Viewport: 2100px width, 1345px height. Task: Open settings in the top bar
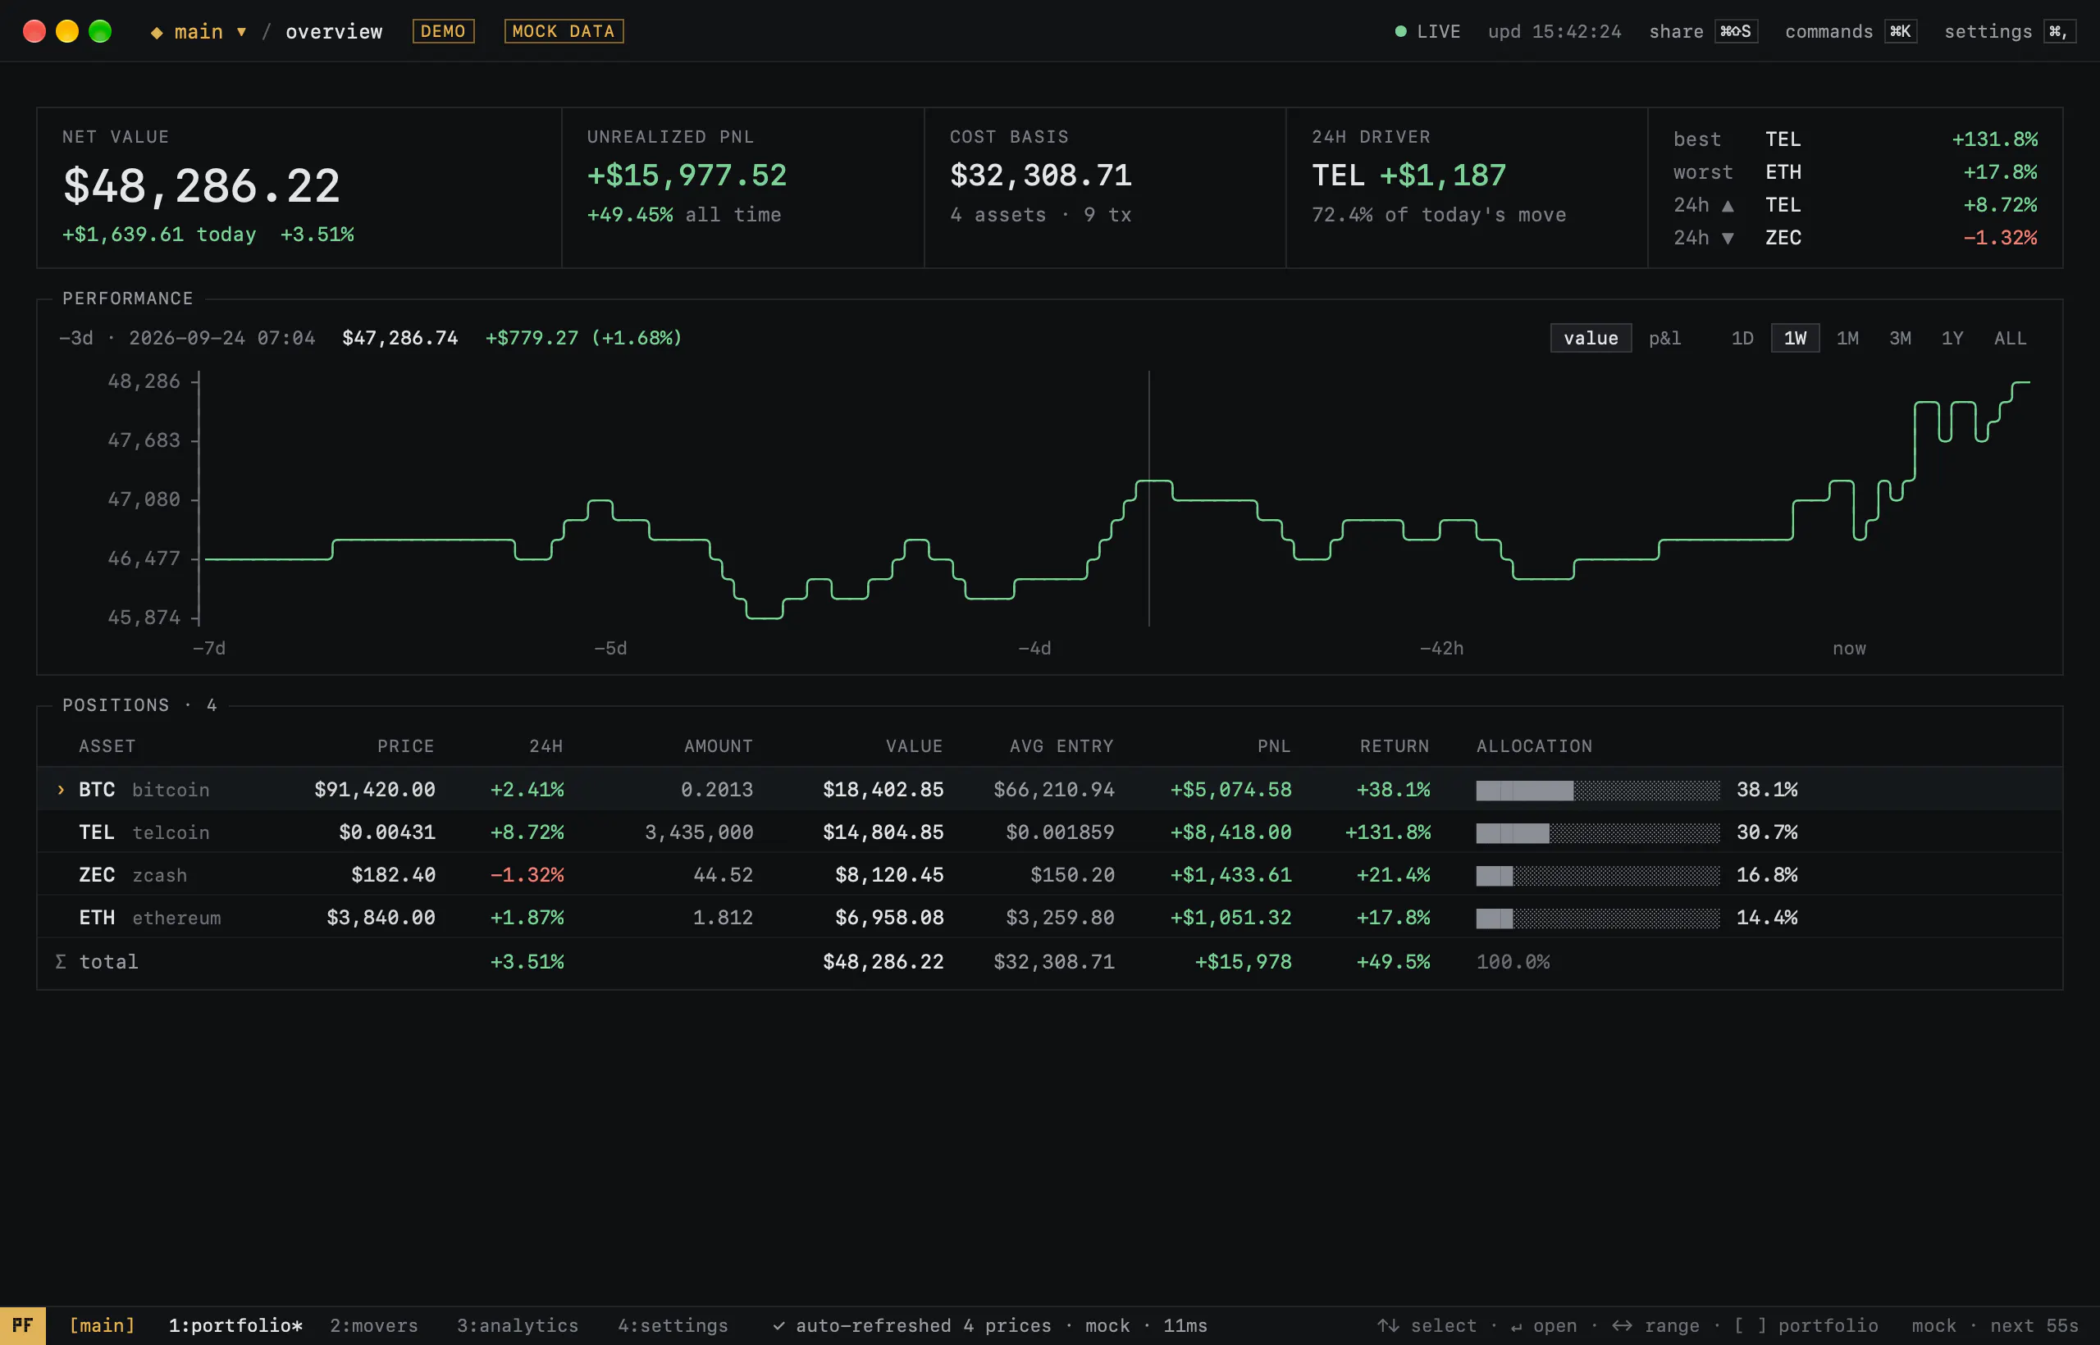(2009, 31)
